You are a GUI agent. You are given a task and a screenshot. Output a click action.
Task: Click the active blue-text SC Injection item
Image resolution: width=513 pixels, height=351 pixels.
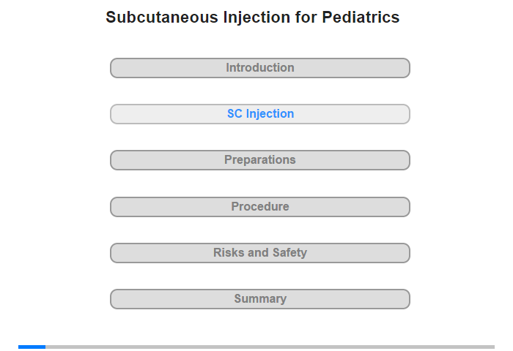point(259,114)
